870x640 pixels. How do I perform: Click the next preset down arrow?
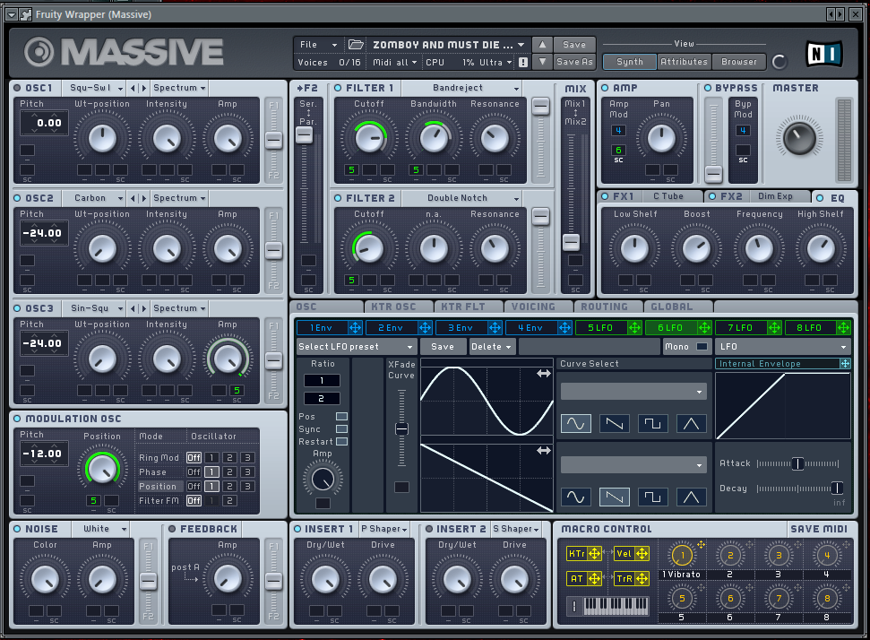click(x=542, y=62)
